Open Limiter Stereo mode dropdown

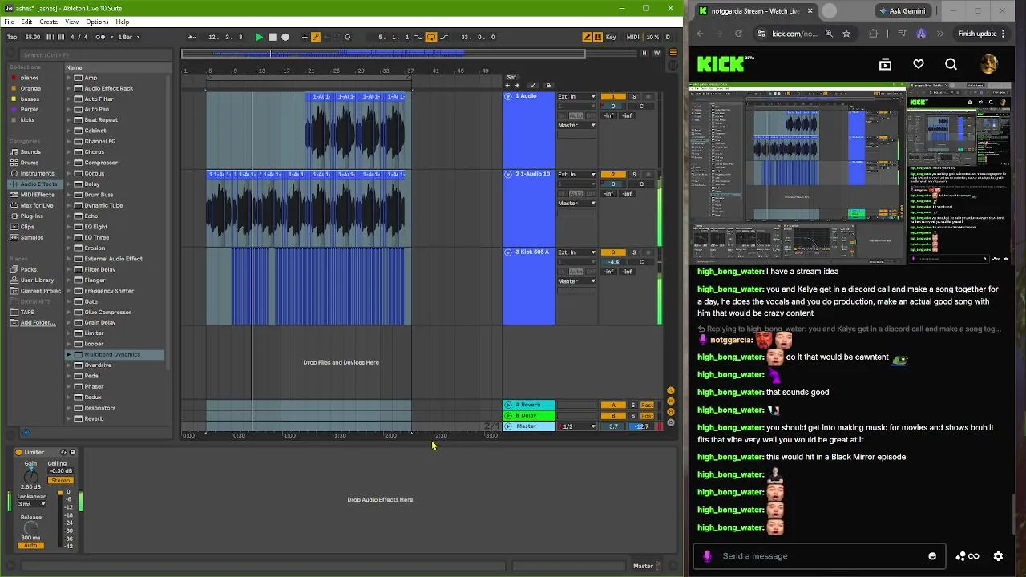(x=60, y=480)
